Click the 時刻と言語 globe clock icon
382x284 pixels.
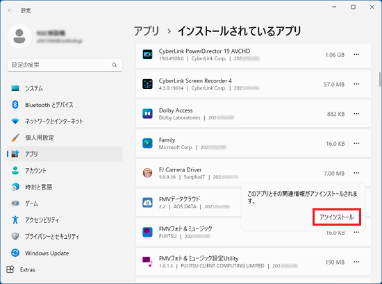(x=15, y=187)
